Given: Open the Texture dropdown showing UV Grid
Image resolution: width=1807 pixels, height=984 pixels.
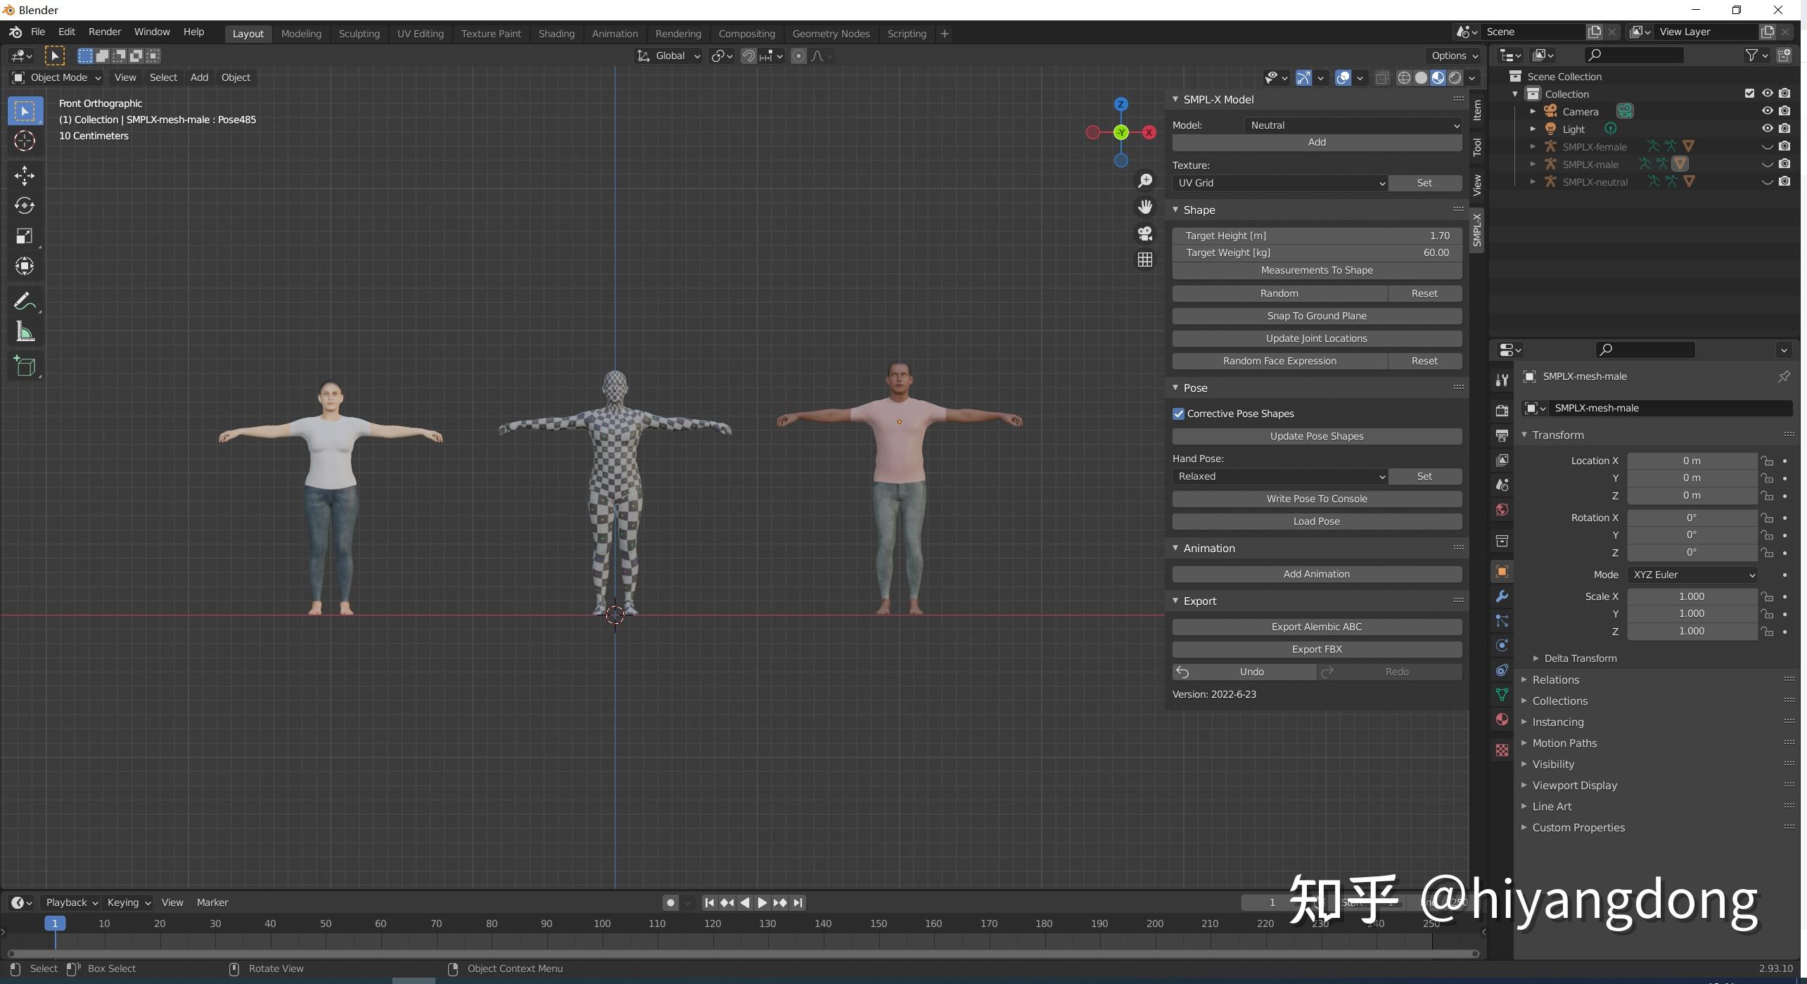Looking at the screenshot, I should point(1279,183).
